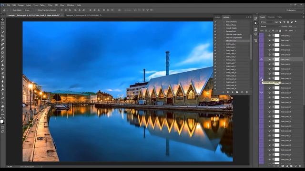Click the lock all layer icon
This screenshot has width=305, height=171.
point(280,30)
